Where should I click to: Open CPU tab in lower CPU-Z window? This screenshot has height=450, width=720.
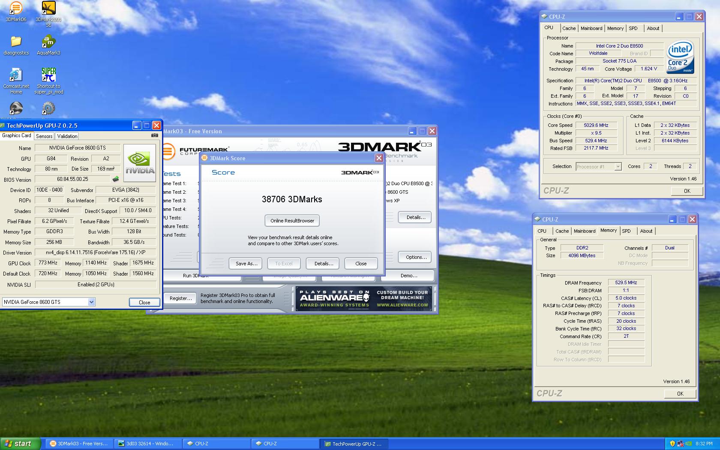point(542,231)
